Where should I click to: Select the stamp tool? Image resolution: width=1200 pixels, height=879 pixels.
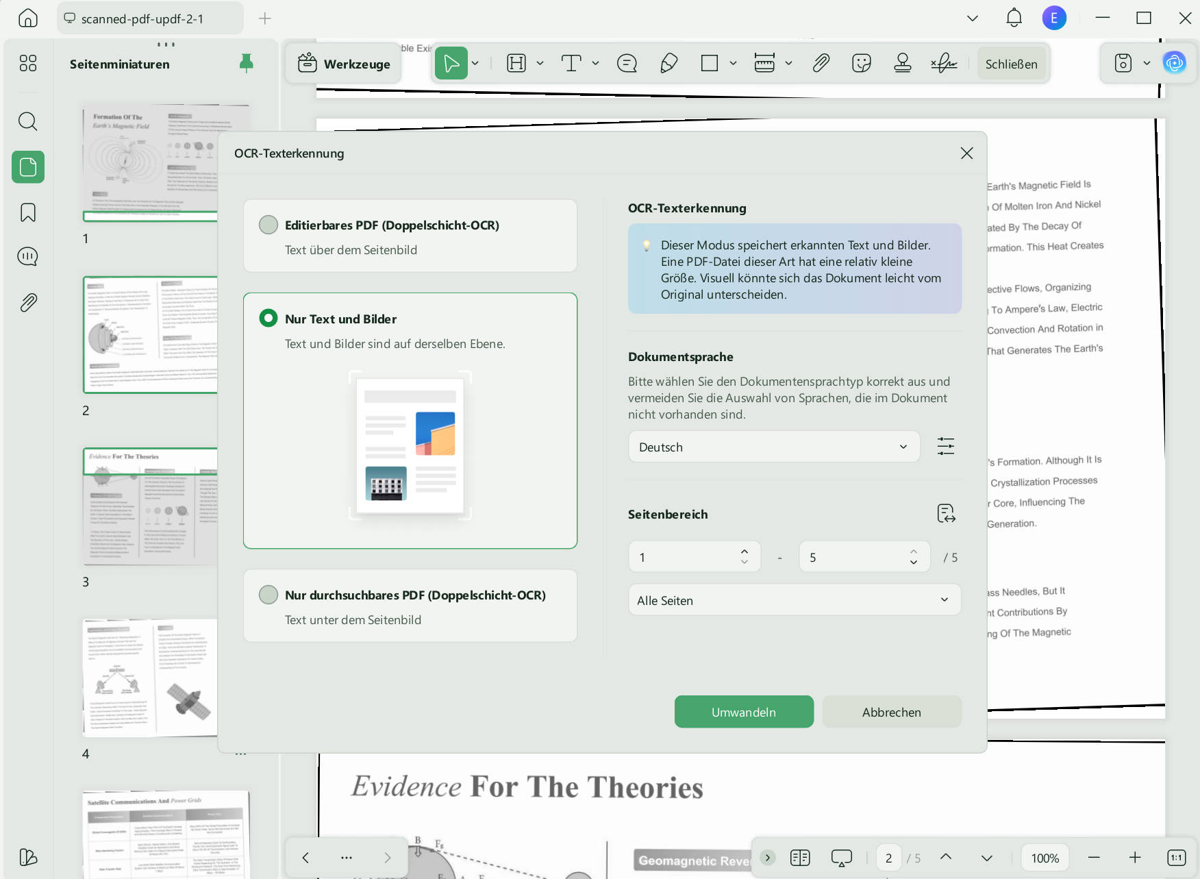(903, 64)
